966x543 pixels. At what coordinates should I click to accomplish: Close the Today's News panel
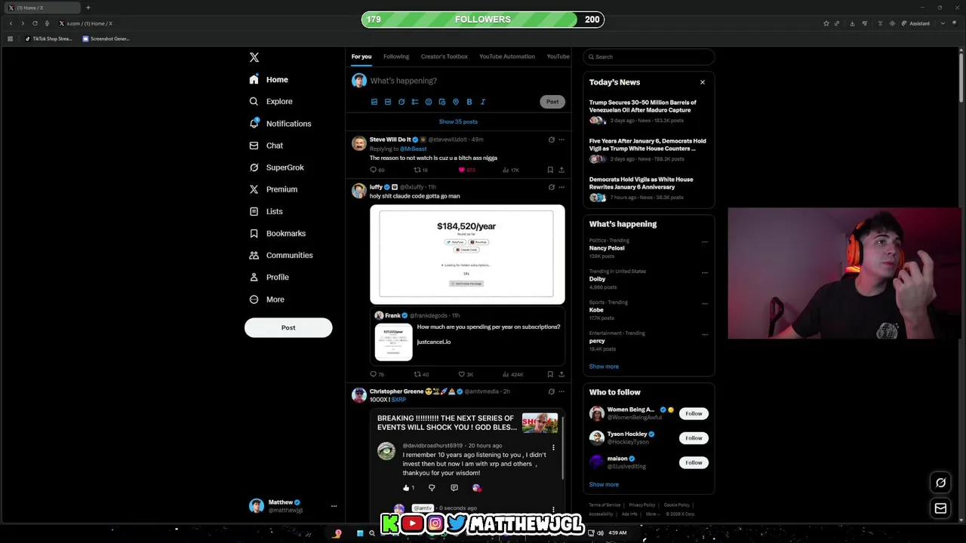tap(703, 82)
